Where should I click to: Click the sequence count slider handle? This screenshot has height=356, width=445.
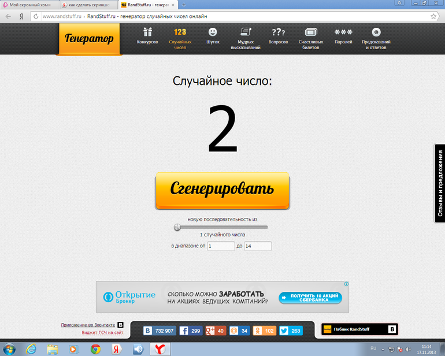177,227
